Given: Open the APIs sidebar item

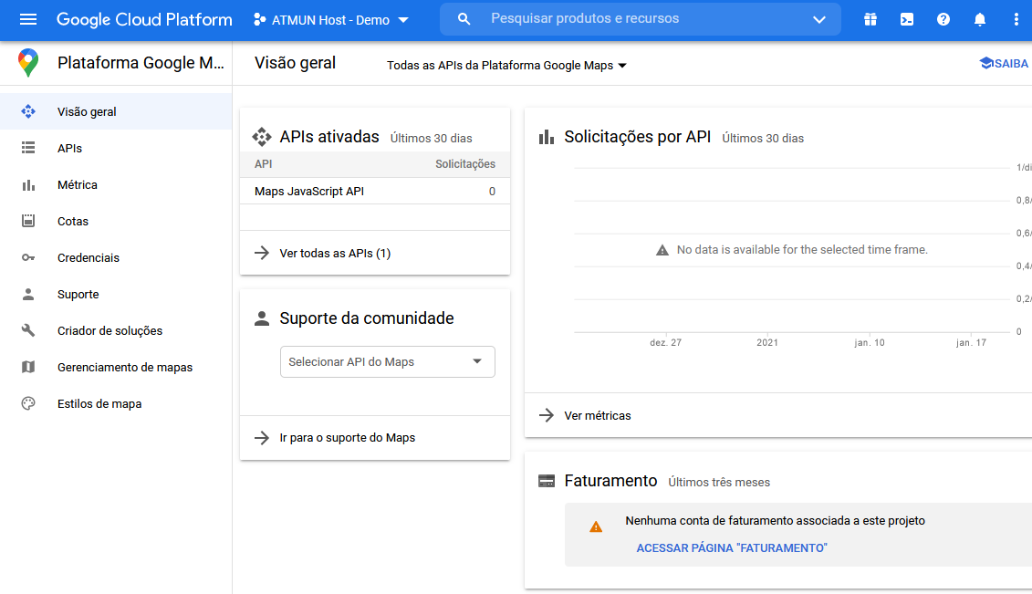Looking at the screenshot, I should 116,148.
